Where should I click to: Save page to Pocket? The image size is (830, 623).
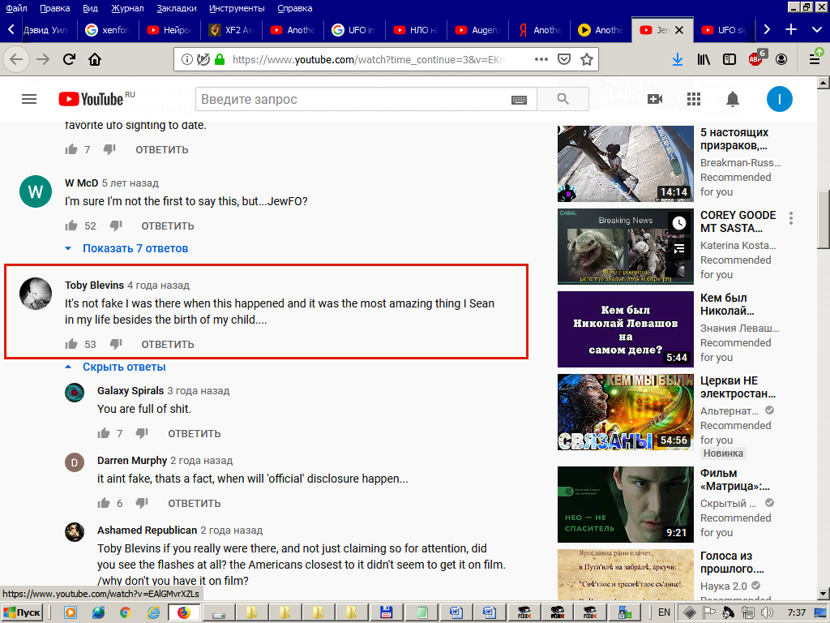click(x=564, y=59)
